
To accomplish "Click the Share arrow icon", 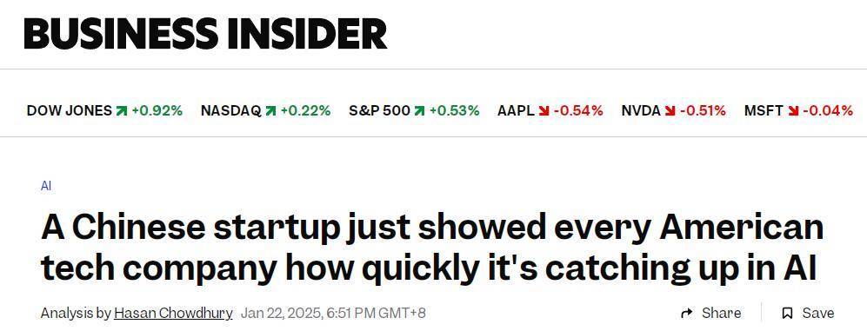I will pyautogui.click(x=687, y=314).
